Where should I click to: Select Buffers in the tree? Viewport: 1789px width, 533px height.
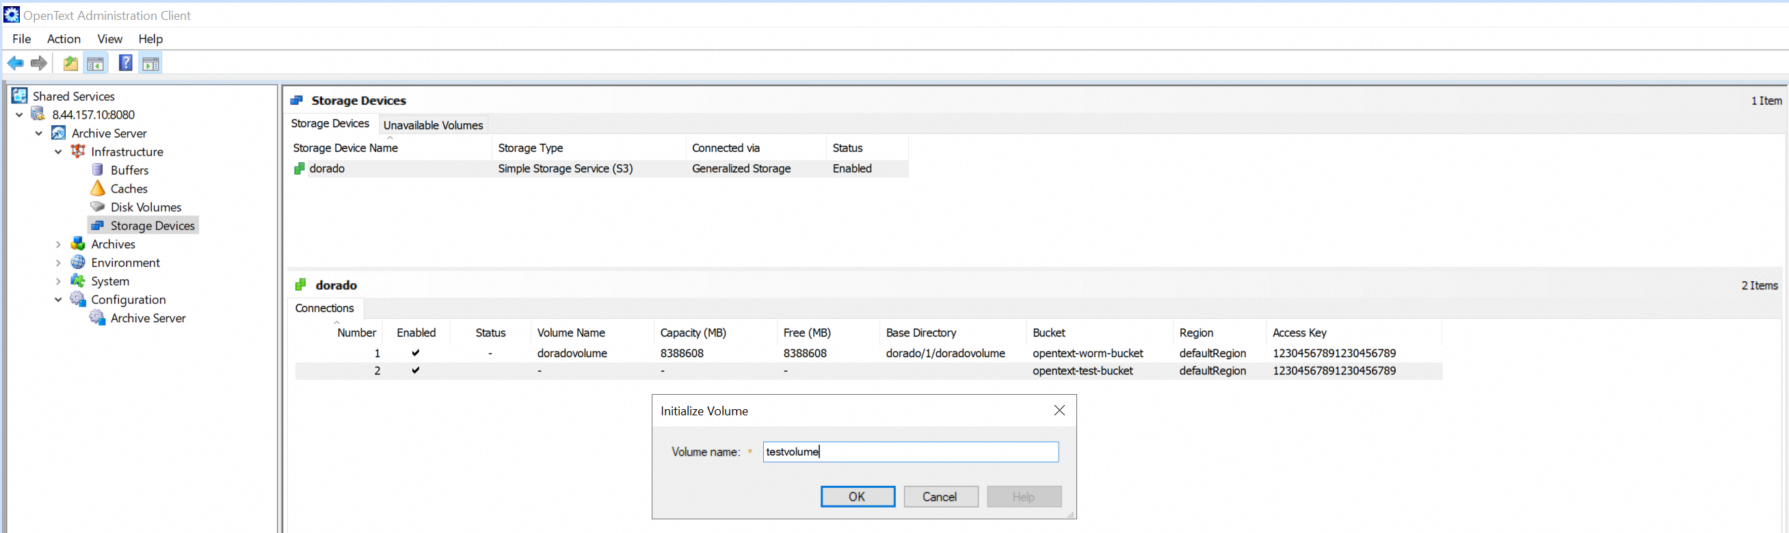click(x=129, y=170)
